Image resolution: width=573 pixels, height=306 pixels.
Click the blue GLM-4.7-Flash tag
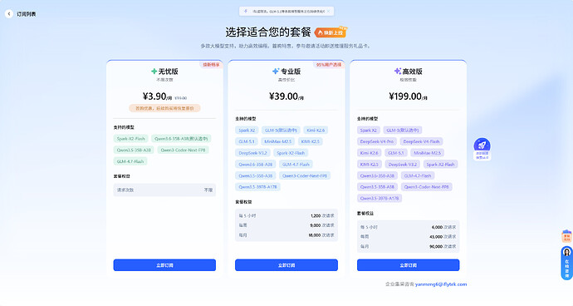click(x=296, y=164)
